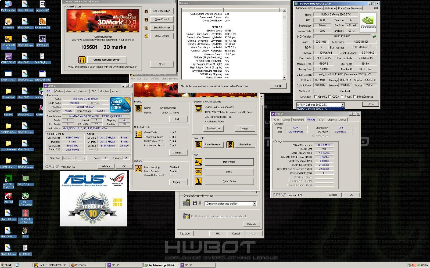
Task: Toggle Restore clock frequencies after suspended mode
Action: [192, 216]
